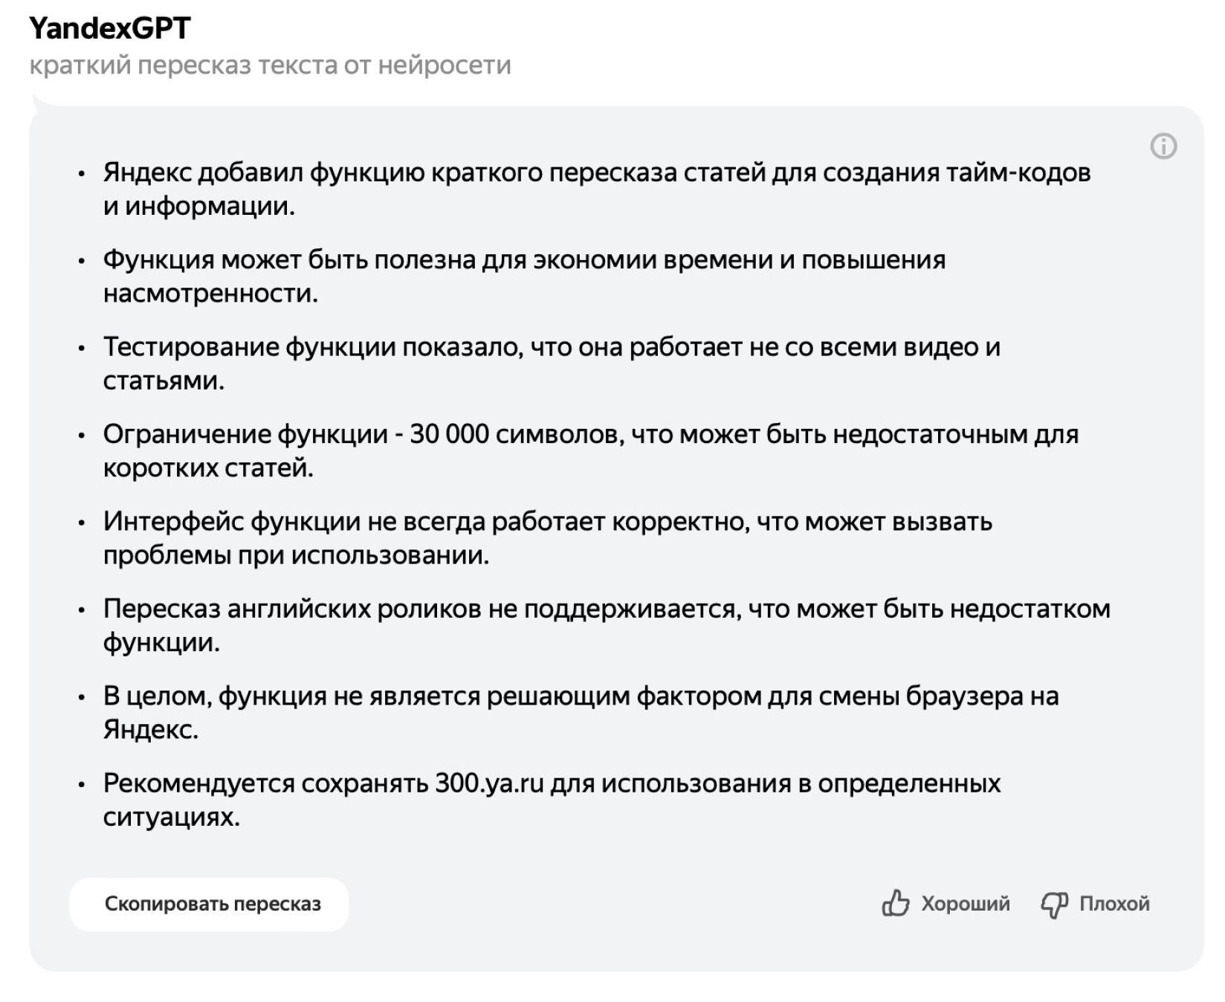This screenshot has height=1002, width=1225.
Task: Copy the summary with Скопировать пересказ
Action: tap(209, 904)
